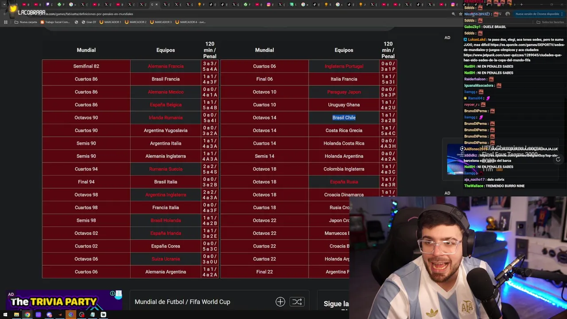Click the Paraguay Japon cell
This screenshot has width=567, height=319.
point(344,92)
